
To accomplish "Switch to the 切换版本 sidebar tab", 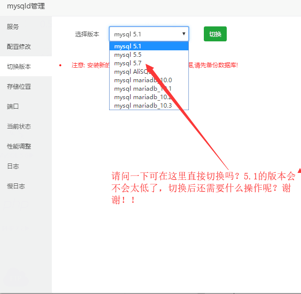I will [26, 66].
